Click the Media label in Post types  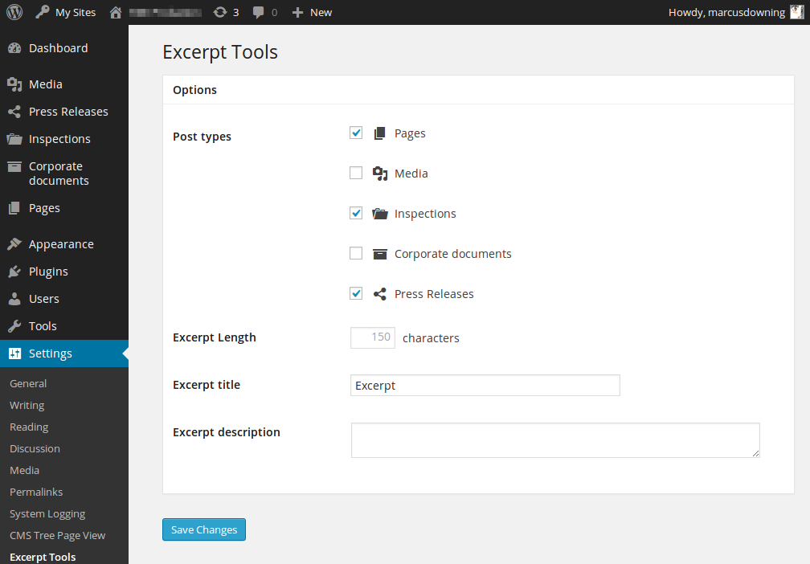(411, 174)
